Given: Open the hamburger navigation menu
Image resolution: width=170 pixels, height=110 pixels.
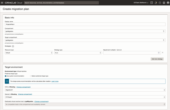Looking at the screenshot, I should point(2,3).
